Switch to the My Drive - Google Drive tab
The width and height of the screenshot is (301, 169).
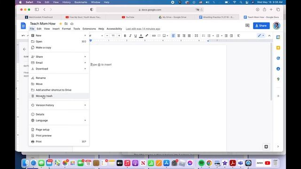coord(173,17)
